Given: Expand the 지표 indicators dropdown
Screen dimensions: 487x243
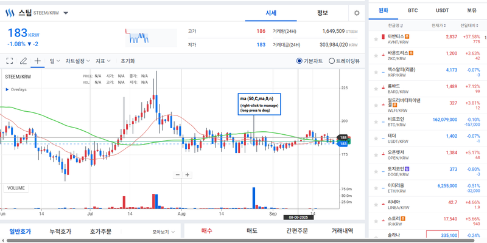Looking at the screenshot, I should click(104, 61).
